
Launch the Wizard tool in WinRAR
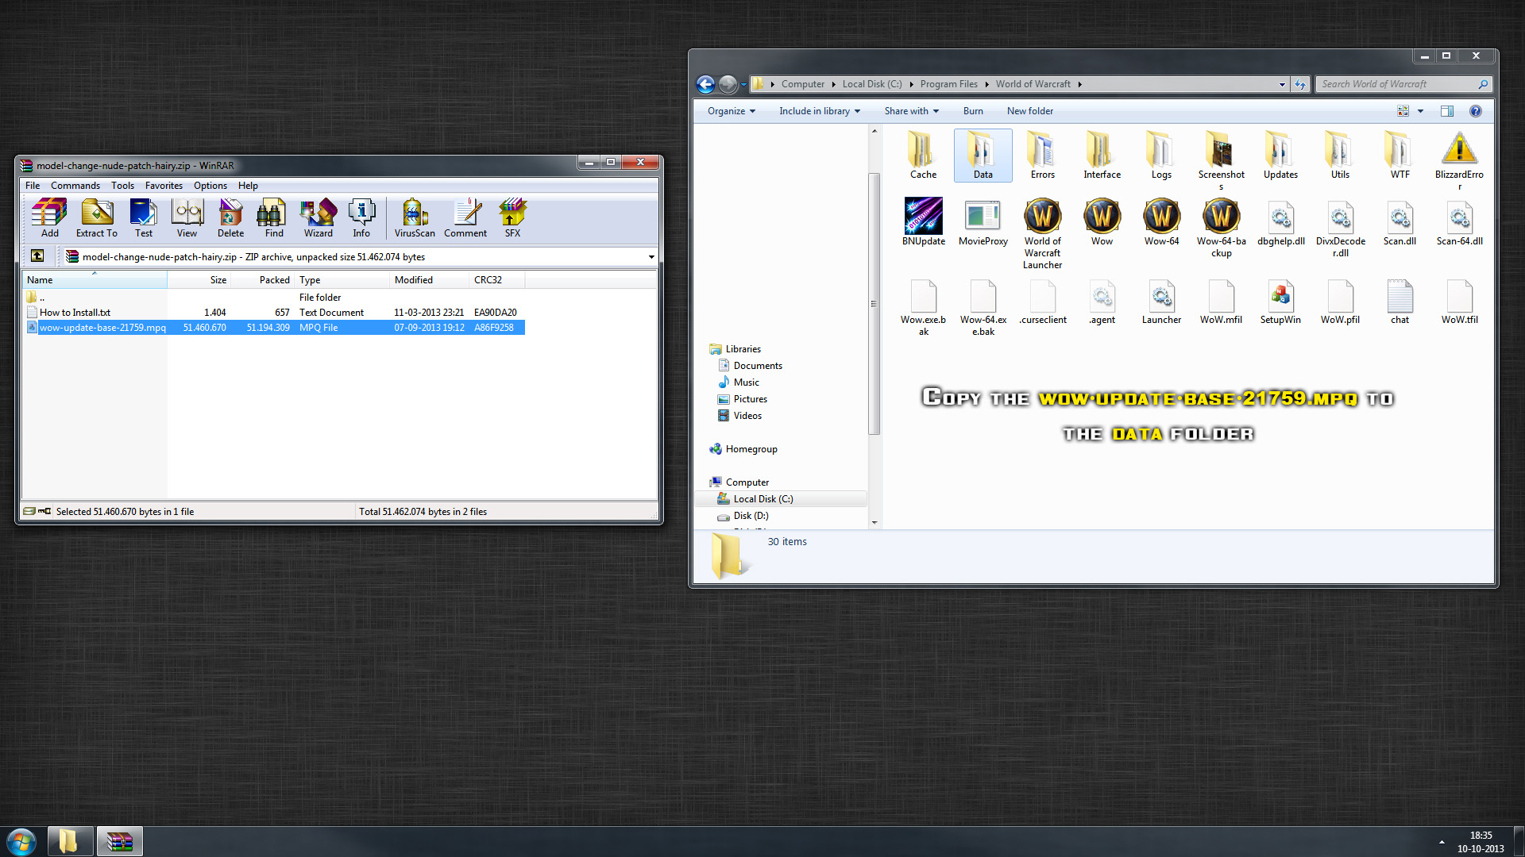pos(318,218)
